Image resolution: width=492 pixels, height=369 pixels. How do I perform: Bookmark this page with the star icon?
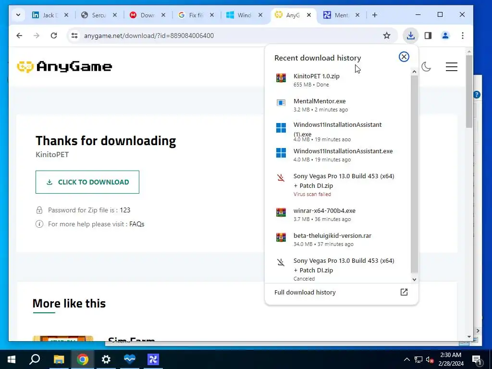387,36
